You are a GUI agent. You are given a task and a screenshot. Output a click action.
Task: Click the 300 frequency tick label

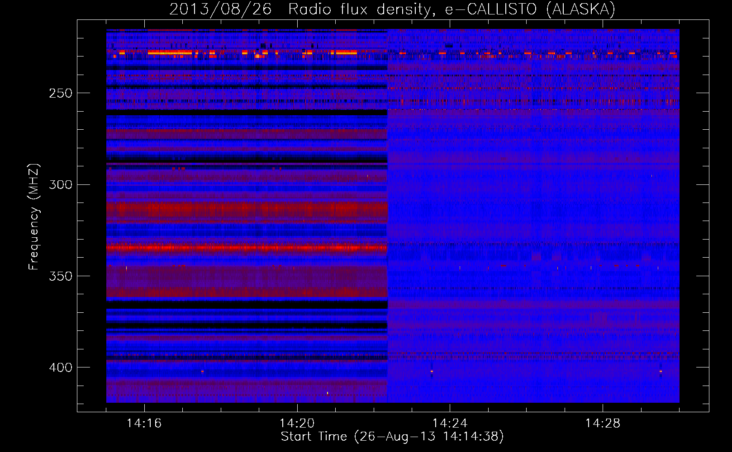pyautogui.click(x=61, y=184)
